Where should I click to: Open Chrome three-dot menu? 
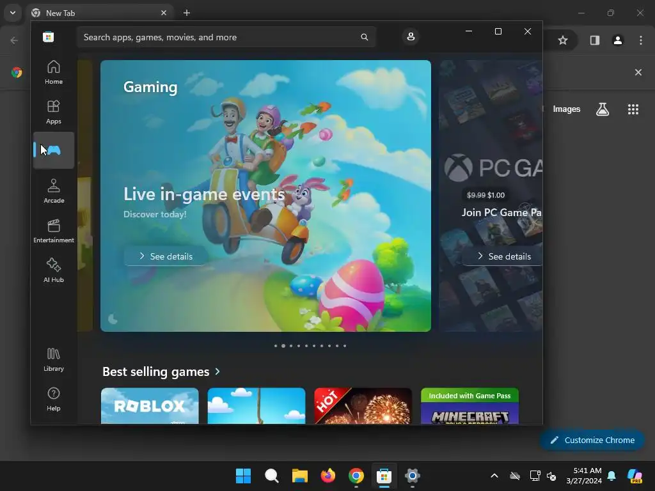(x=641, y=40)
